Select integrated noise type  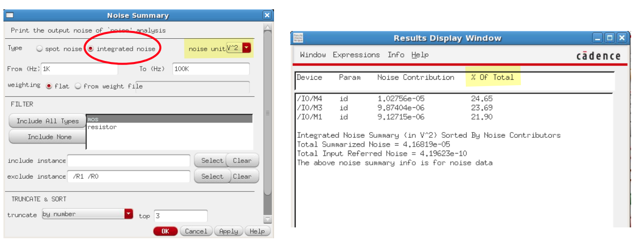(91, 49)
